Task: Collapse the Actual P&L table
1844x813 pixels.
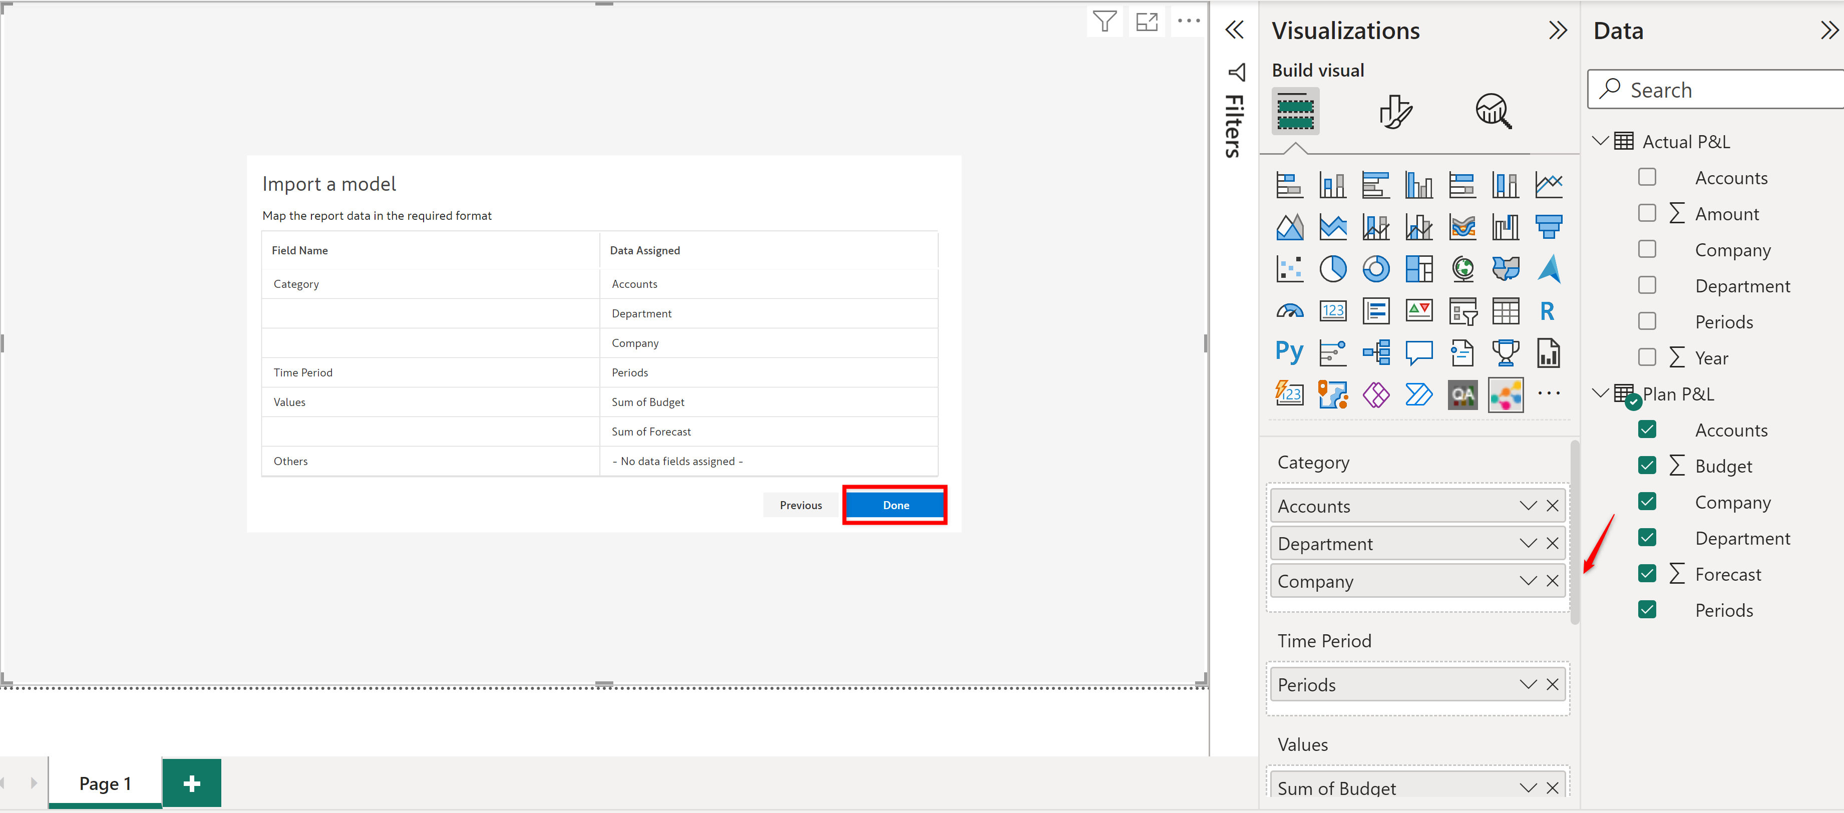Action: click(1601, 141)
